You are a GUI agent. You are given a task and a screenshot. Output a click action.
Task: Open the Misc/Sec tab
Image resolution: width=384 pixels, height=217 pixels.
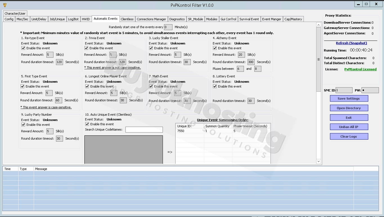point(23,19)
